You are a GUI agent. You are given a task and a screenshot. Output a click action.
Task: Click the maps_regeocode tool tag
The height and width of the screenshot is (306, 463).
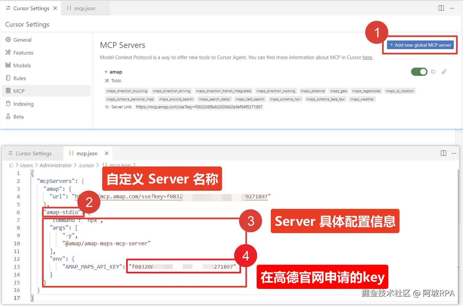366,91
